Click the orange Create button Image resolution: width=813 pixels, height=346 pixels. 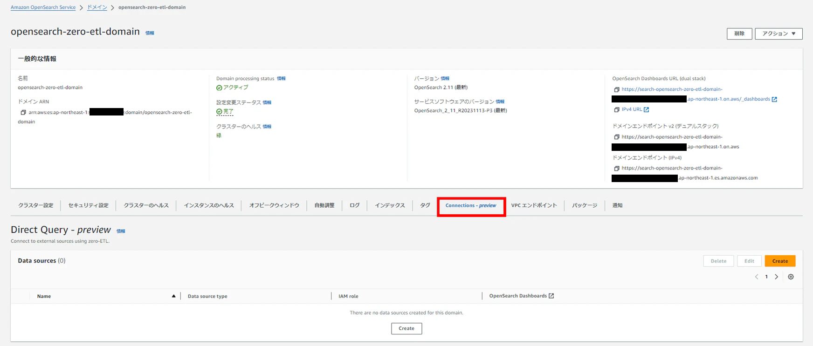click(780, 261)
